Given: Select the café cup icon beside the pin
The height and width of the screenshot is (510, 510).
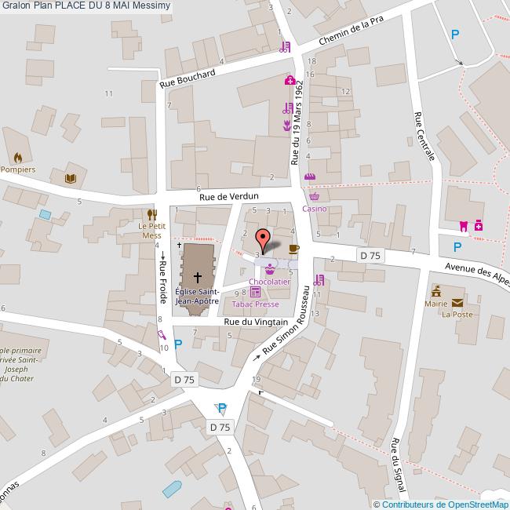Looking at the screenshot, I should [x=293, y=249].
